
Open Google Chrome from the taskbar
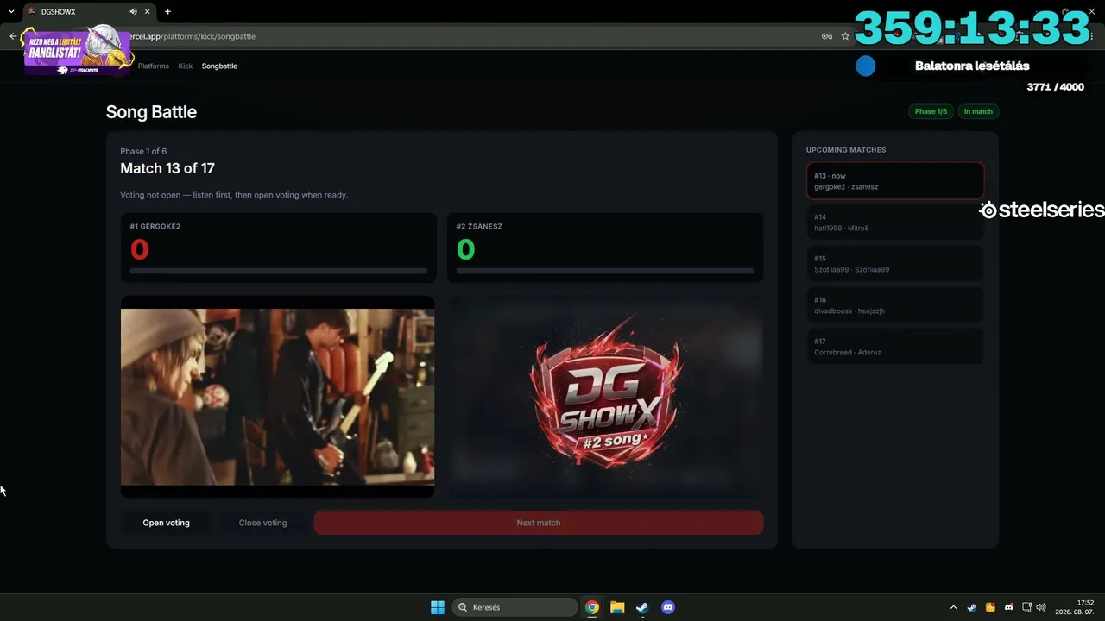592,607
